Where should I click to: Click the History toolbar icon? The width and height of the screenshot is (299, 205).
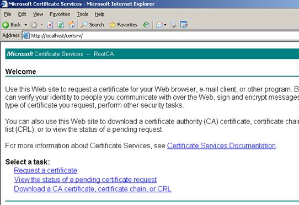tap(146, 25)
